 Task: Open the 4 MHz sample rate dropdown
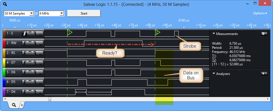click(62, 13)
